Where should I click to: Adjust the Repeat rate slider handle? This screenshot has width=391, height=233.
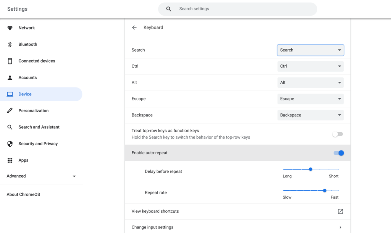click(324, 190)
